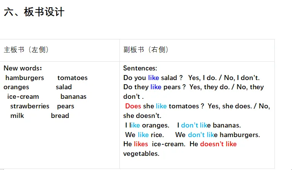The width and height of the screenshot is (292, 170).
Task: Click the word 'pears' in the left column
Action: click(x=65, y=106)
